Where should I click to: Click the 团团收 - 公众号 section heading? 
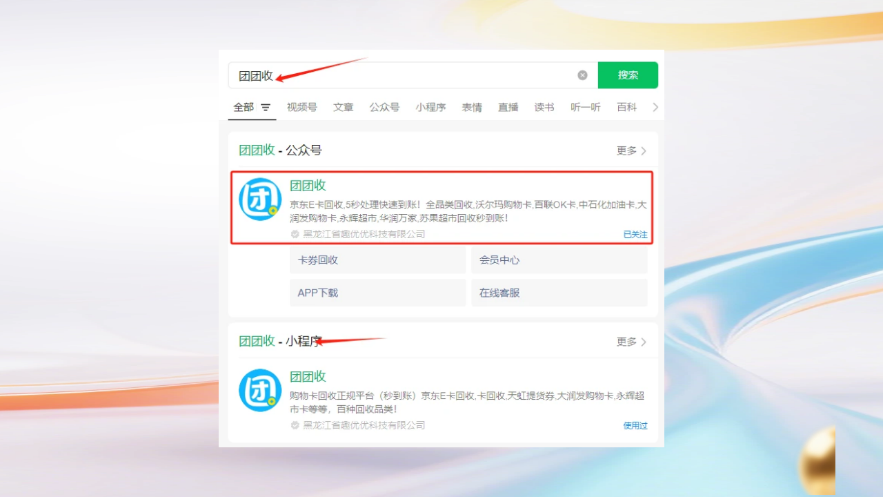280,150
